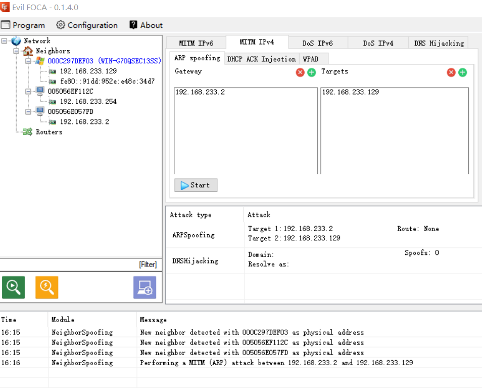The width and height of the screenshot is (482, 388).
Task: Select host 000C297DEF03 (WIN-G70QSEC13SS)
Action: [104, 61]
